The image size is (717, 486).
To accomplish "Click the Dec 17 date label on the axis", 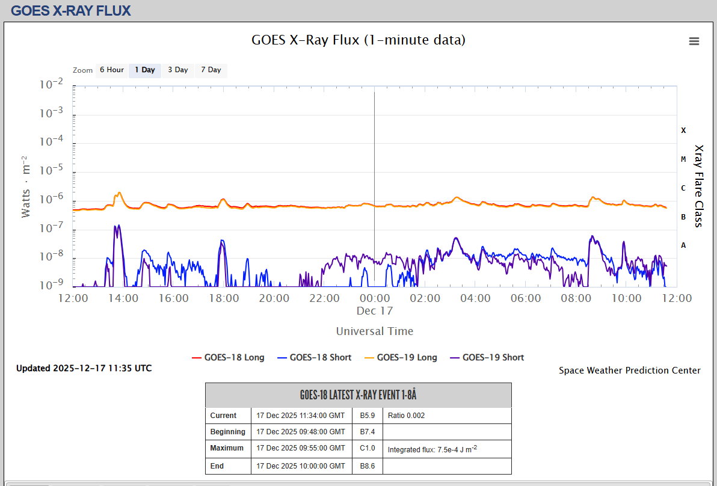I will click(x=375, y=311).
